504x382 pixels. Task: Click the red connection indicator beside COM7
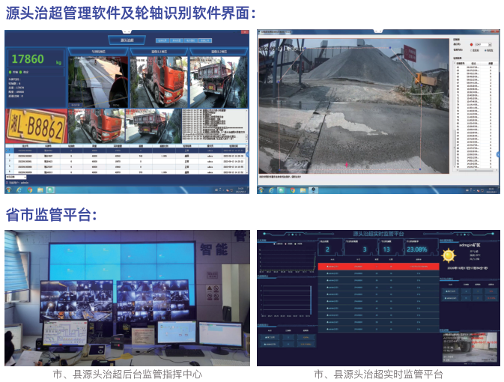pos(471,44)
